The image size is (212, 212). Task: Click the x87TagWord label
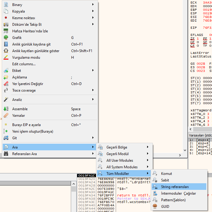[201, 110]
